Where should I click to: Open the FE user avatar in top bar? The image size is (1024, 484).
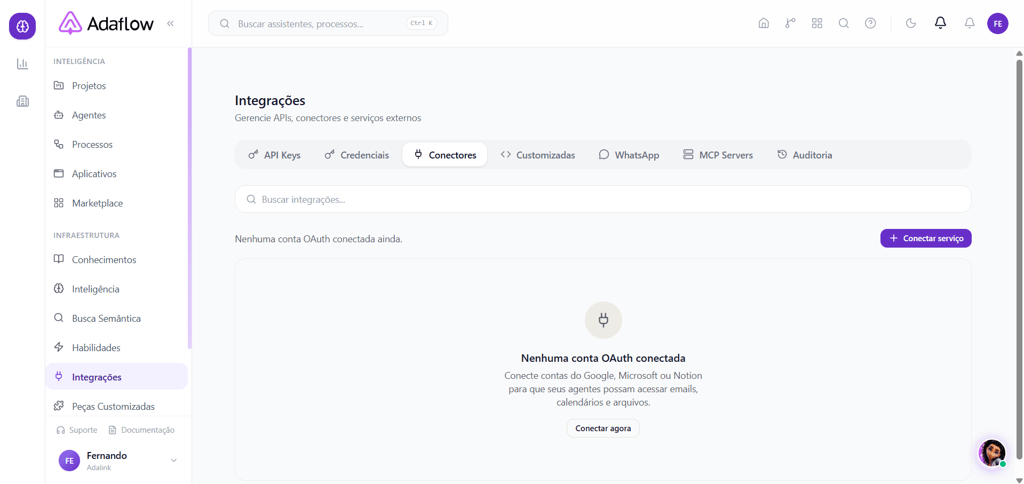click(x=998, y=23)
